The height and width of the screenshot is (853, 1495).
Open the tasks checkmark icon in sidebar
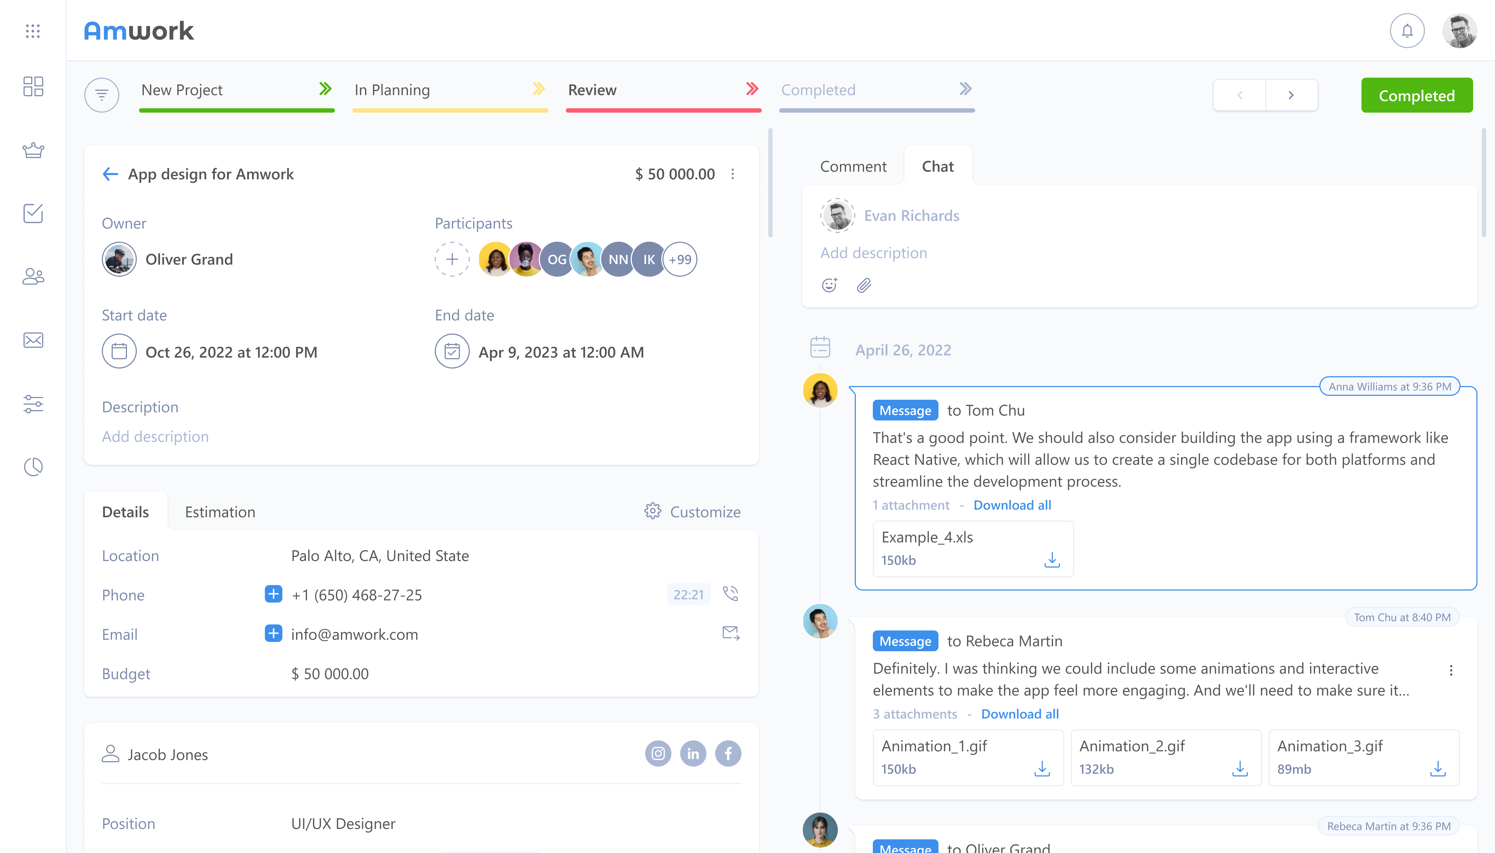33,213
